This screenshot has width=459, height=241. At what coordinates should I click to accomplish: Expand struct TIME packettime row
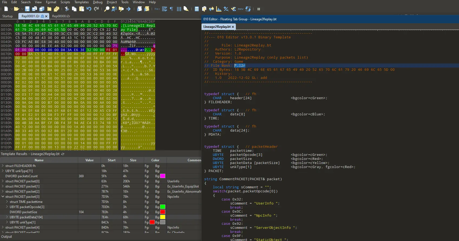coord(7,202)
